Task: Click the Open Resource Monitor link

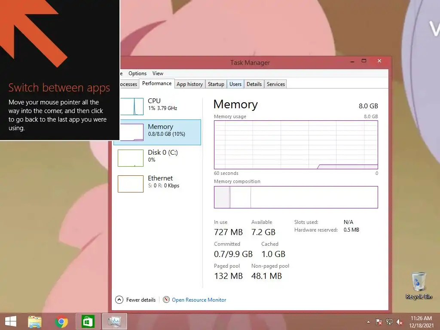Action: 199,299
